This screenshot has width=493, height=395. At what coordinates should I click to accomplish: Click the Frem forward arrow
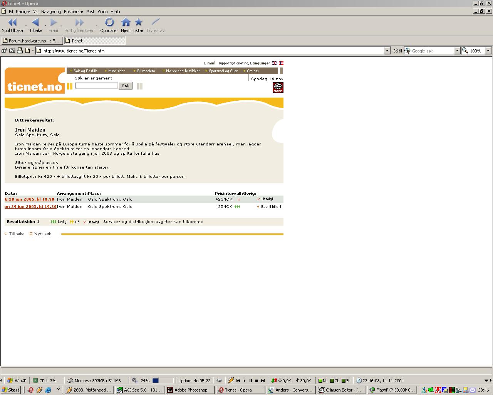point(54,22)
